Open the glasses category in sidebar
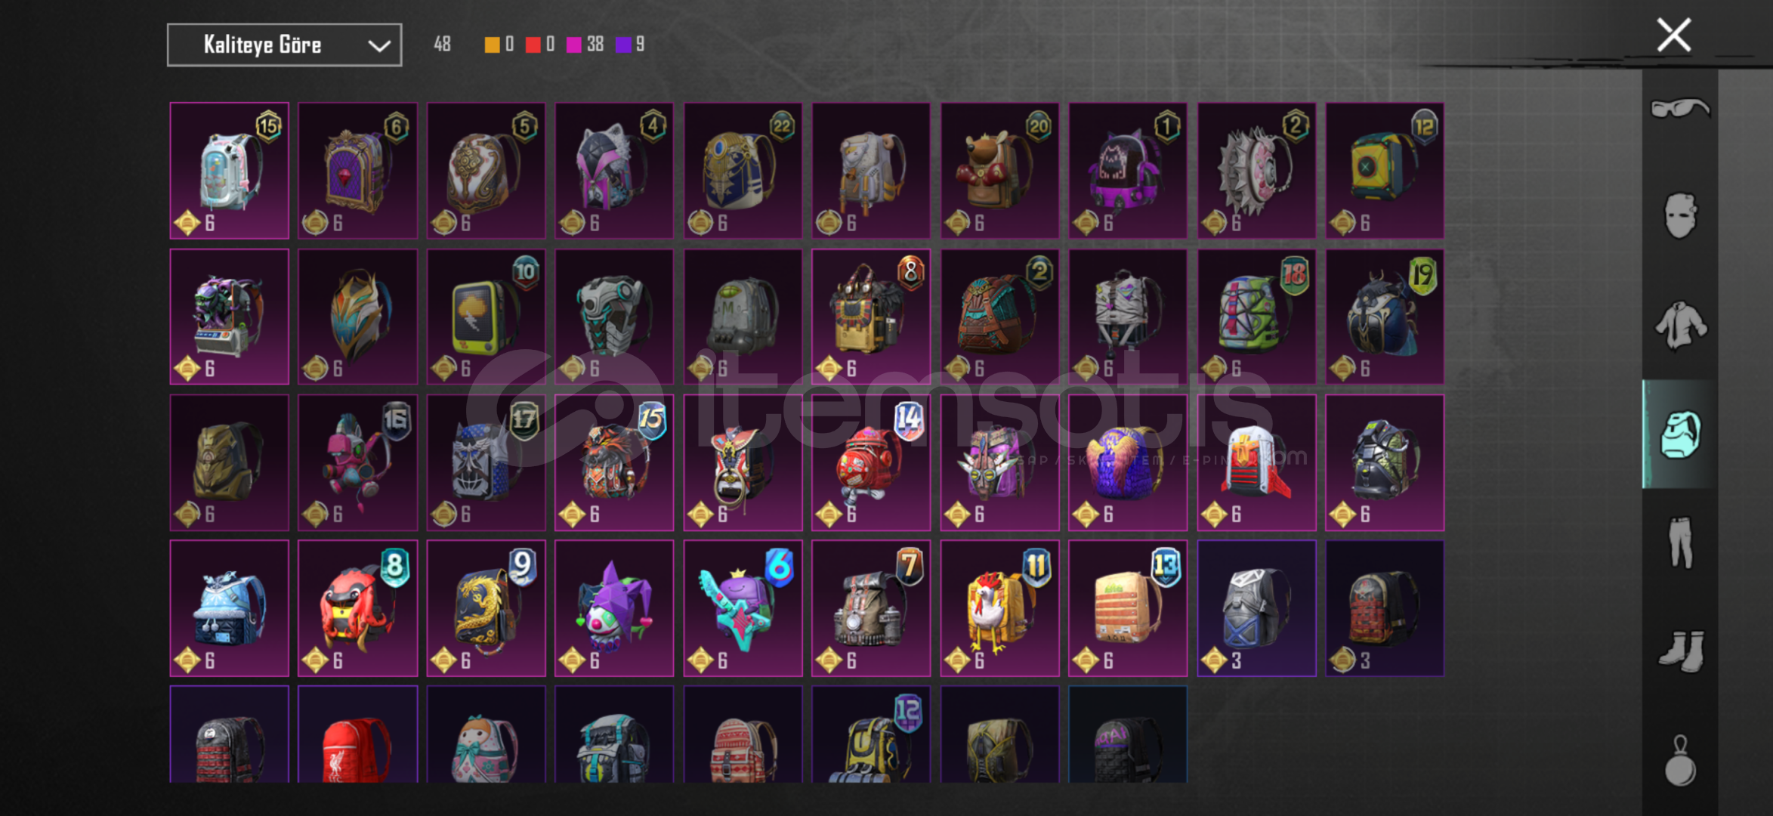Image resolution: width=1773 pixels, height=816 pixels. pos(1680,109)
